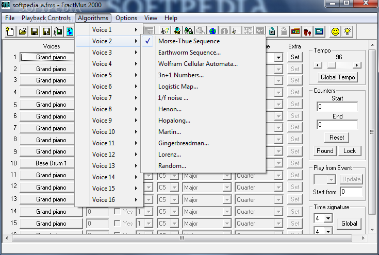Click the blue play file icon
Viewport: 379px width, 255px height.
pos(70,31)
